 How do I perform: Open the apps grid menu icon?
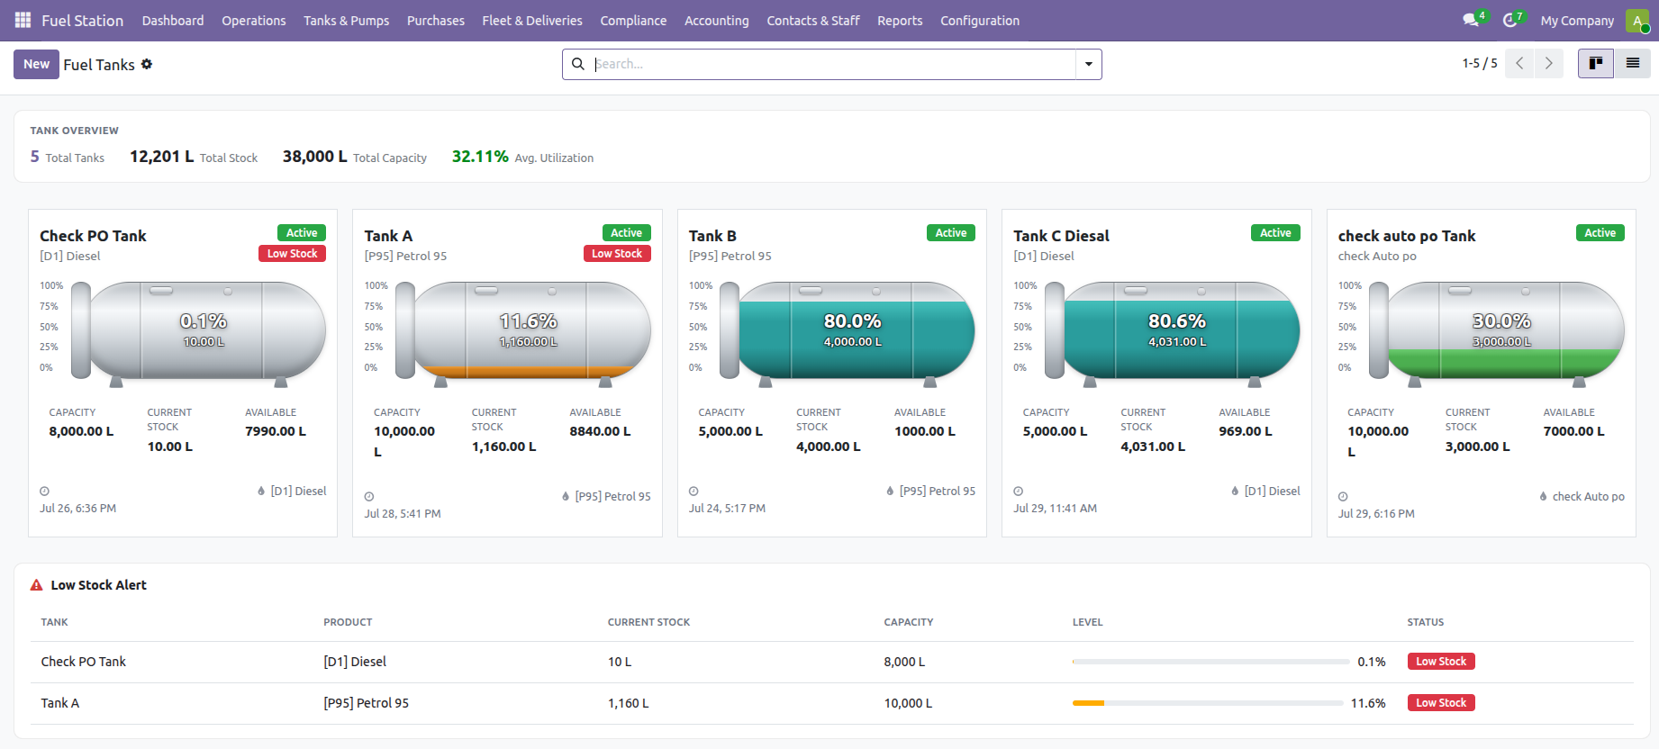[23, 20]
